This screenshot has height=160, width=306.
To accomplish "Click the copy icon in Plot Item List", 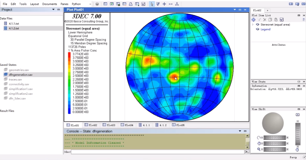I will [270, 20].
